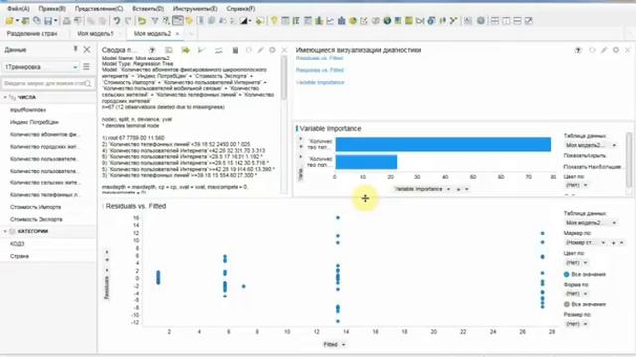Click the data panel search field
Screen dimensions: 636x357
point(48,83)
